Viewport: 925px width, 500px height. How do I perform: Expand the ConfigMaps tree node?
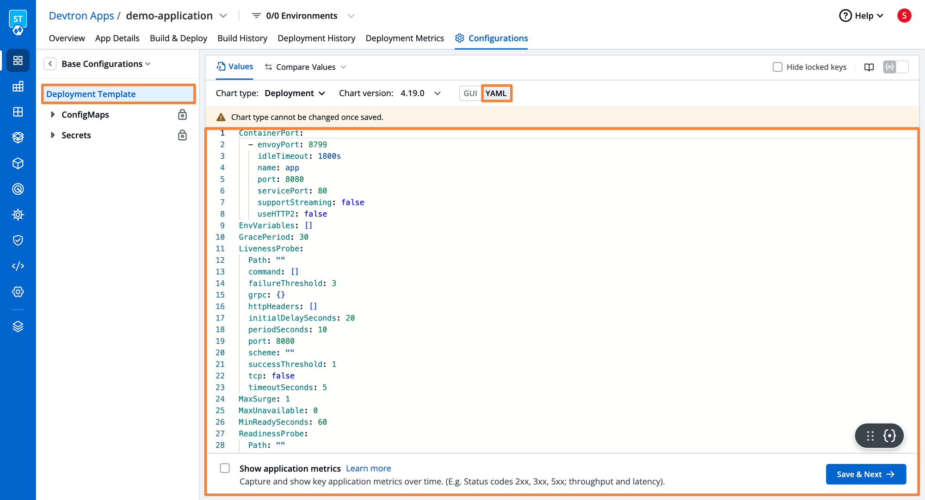[x=53, y=115]
